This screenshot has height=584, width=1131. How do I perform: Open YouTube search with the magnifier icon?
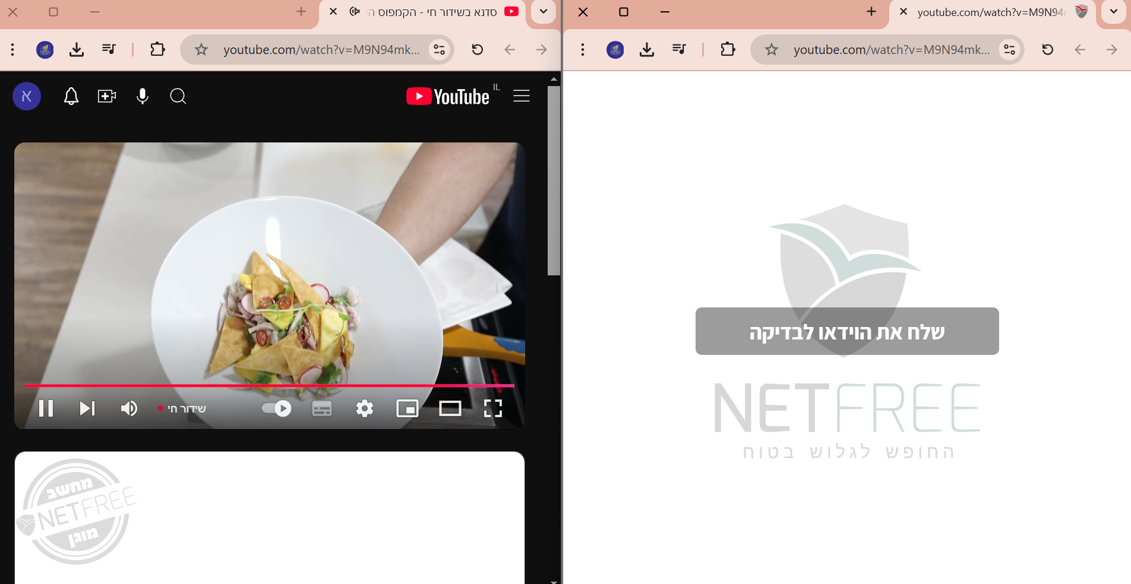click(178, 96)
